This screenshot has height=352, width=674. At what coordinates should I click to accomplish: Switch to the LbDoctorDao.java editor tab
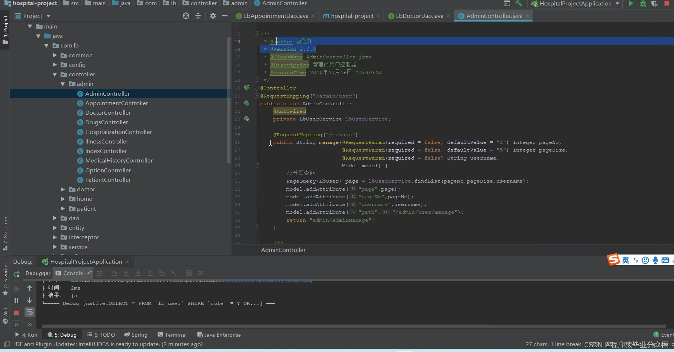pyautogui.click(x=419, y=16)
